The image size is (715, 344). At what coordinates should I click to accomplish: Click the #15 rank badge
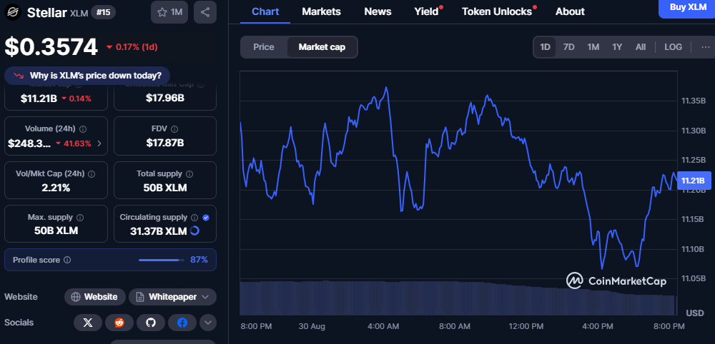[102, 12]
